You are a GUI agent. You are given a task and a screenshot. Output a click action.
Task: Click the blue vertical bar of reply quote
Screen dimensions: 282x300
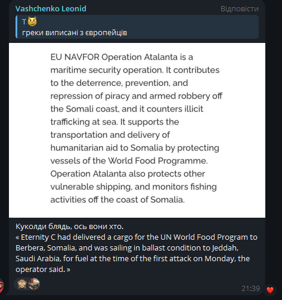17,27
